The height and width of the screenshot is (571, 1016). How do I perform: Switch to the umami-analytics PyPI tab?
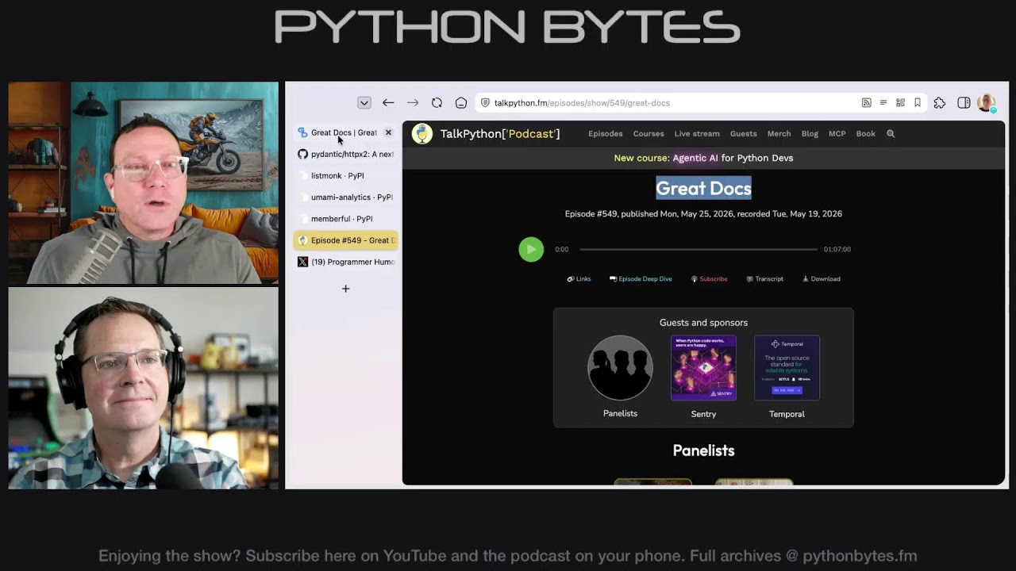[x=346, y=197]
